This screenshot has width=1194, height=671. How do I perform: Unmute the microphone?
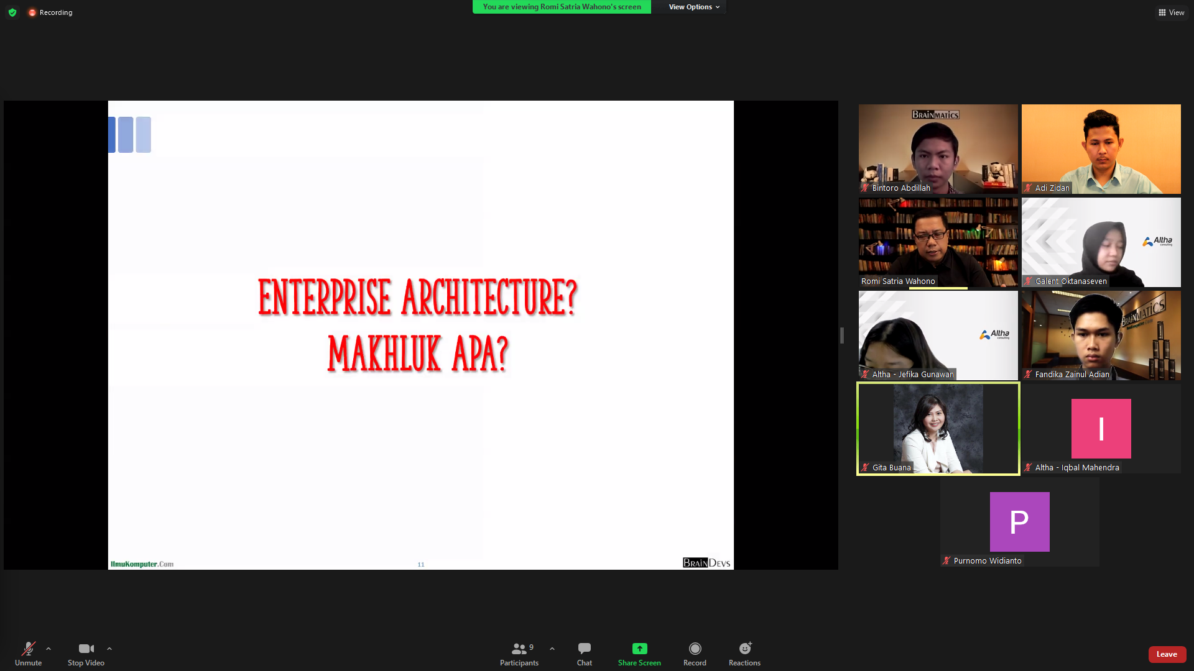(29, 654)
